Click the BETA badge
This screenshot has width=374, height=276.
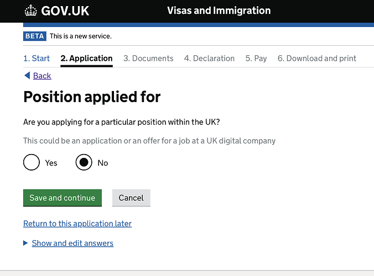(x=35, y=36)
